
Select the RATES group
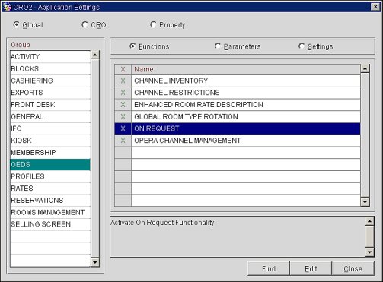50,189
